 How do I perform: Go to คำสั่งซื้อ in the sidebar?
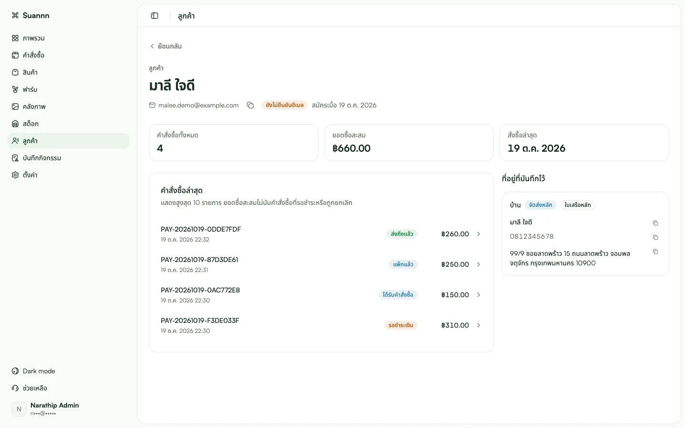[x=68, y=55]
